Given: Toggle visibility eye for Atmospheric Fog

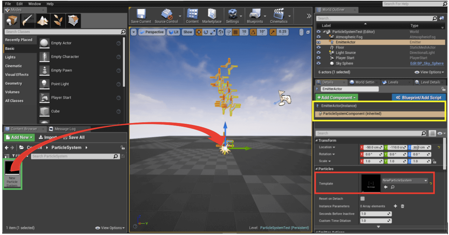Looking at the screenshot, I should (319, 37).
